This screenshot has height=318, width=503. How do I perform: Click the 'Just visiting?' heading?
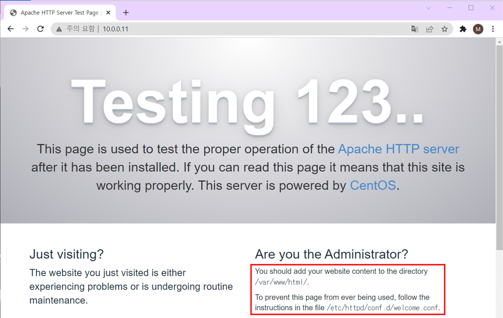coord(67,254)
